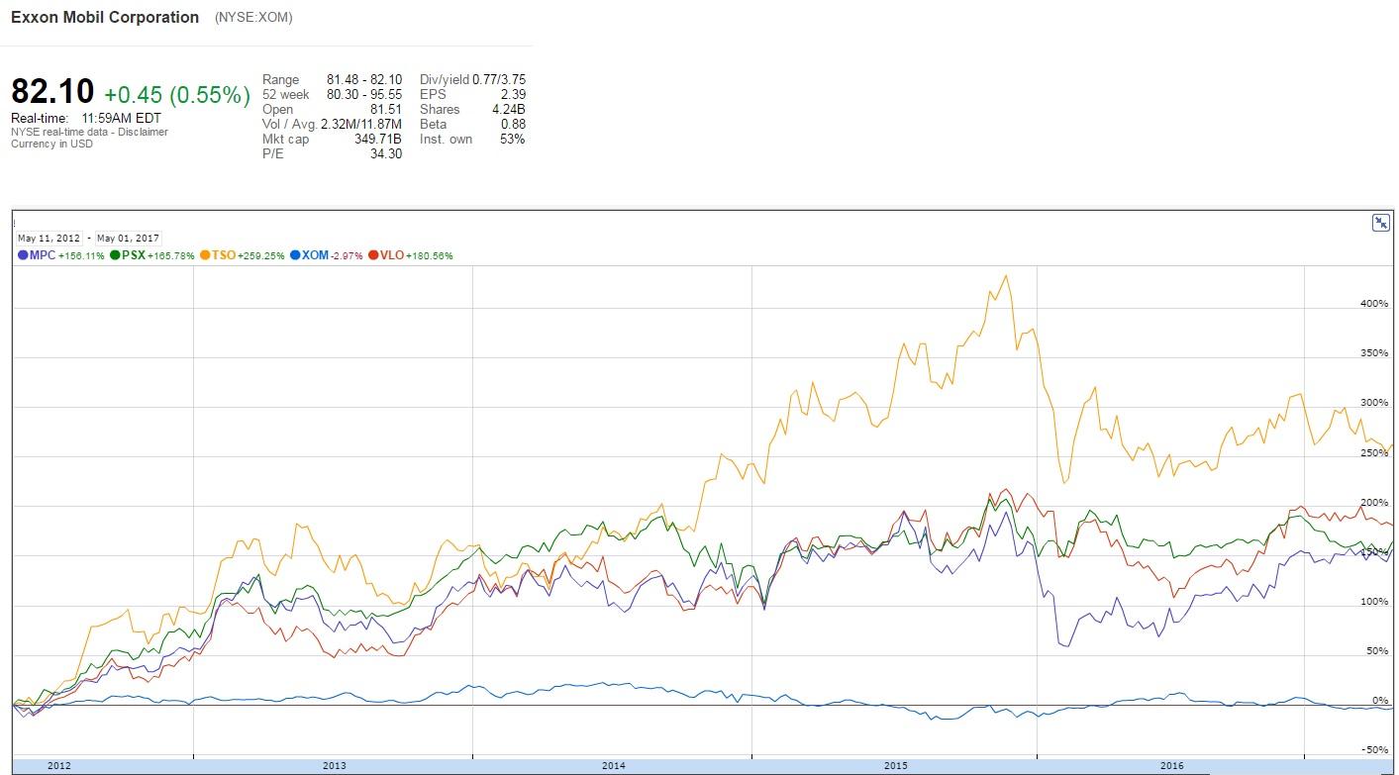
Task: Click the 82.10 share price
Action: [52, 92]
